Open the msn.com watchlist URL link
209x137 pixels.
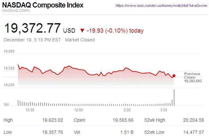tap(162, 6)
